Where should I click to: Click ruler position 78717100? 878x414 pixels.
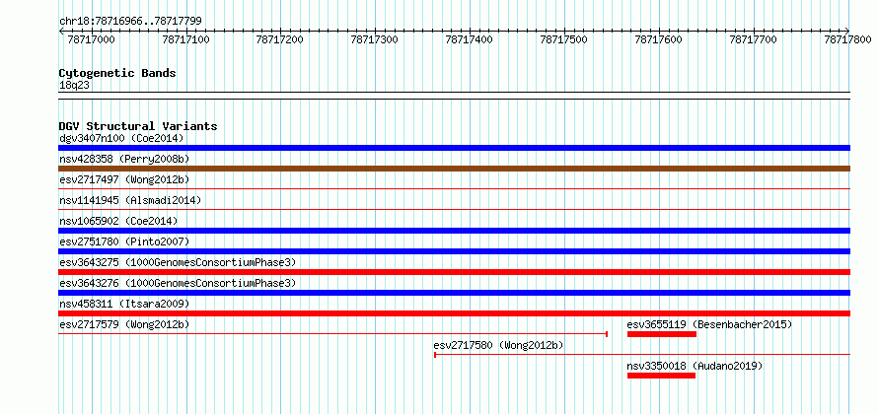point(184,39)
